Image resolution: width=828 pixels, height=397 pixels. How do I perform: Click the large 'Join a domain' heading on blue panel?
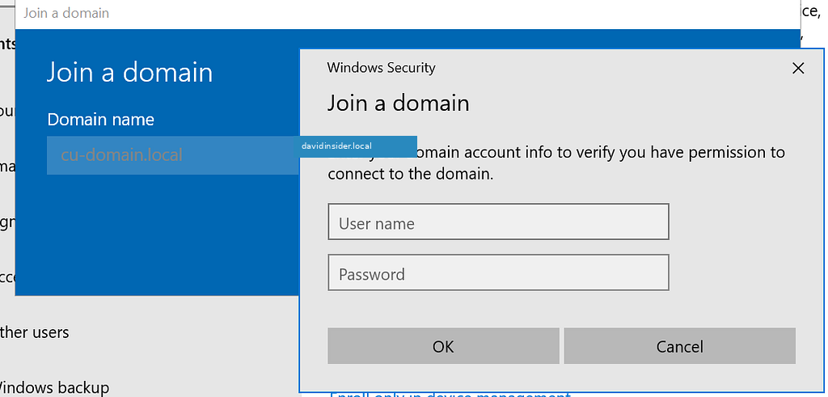pyautogui.click(x=130, y=72)
